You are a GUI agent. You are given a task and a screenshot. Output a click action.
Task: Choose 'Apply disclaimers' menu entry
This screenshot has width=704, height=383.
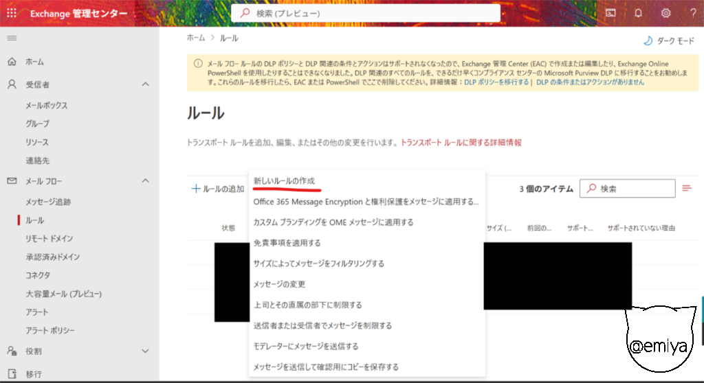pos(287,243)
